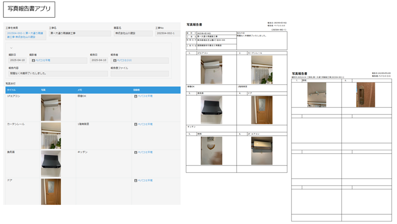Open the カーテンレール photo thumbnail in table
The width and height of the screenshot is (397, 224).
[x=51, y=135]
